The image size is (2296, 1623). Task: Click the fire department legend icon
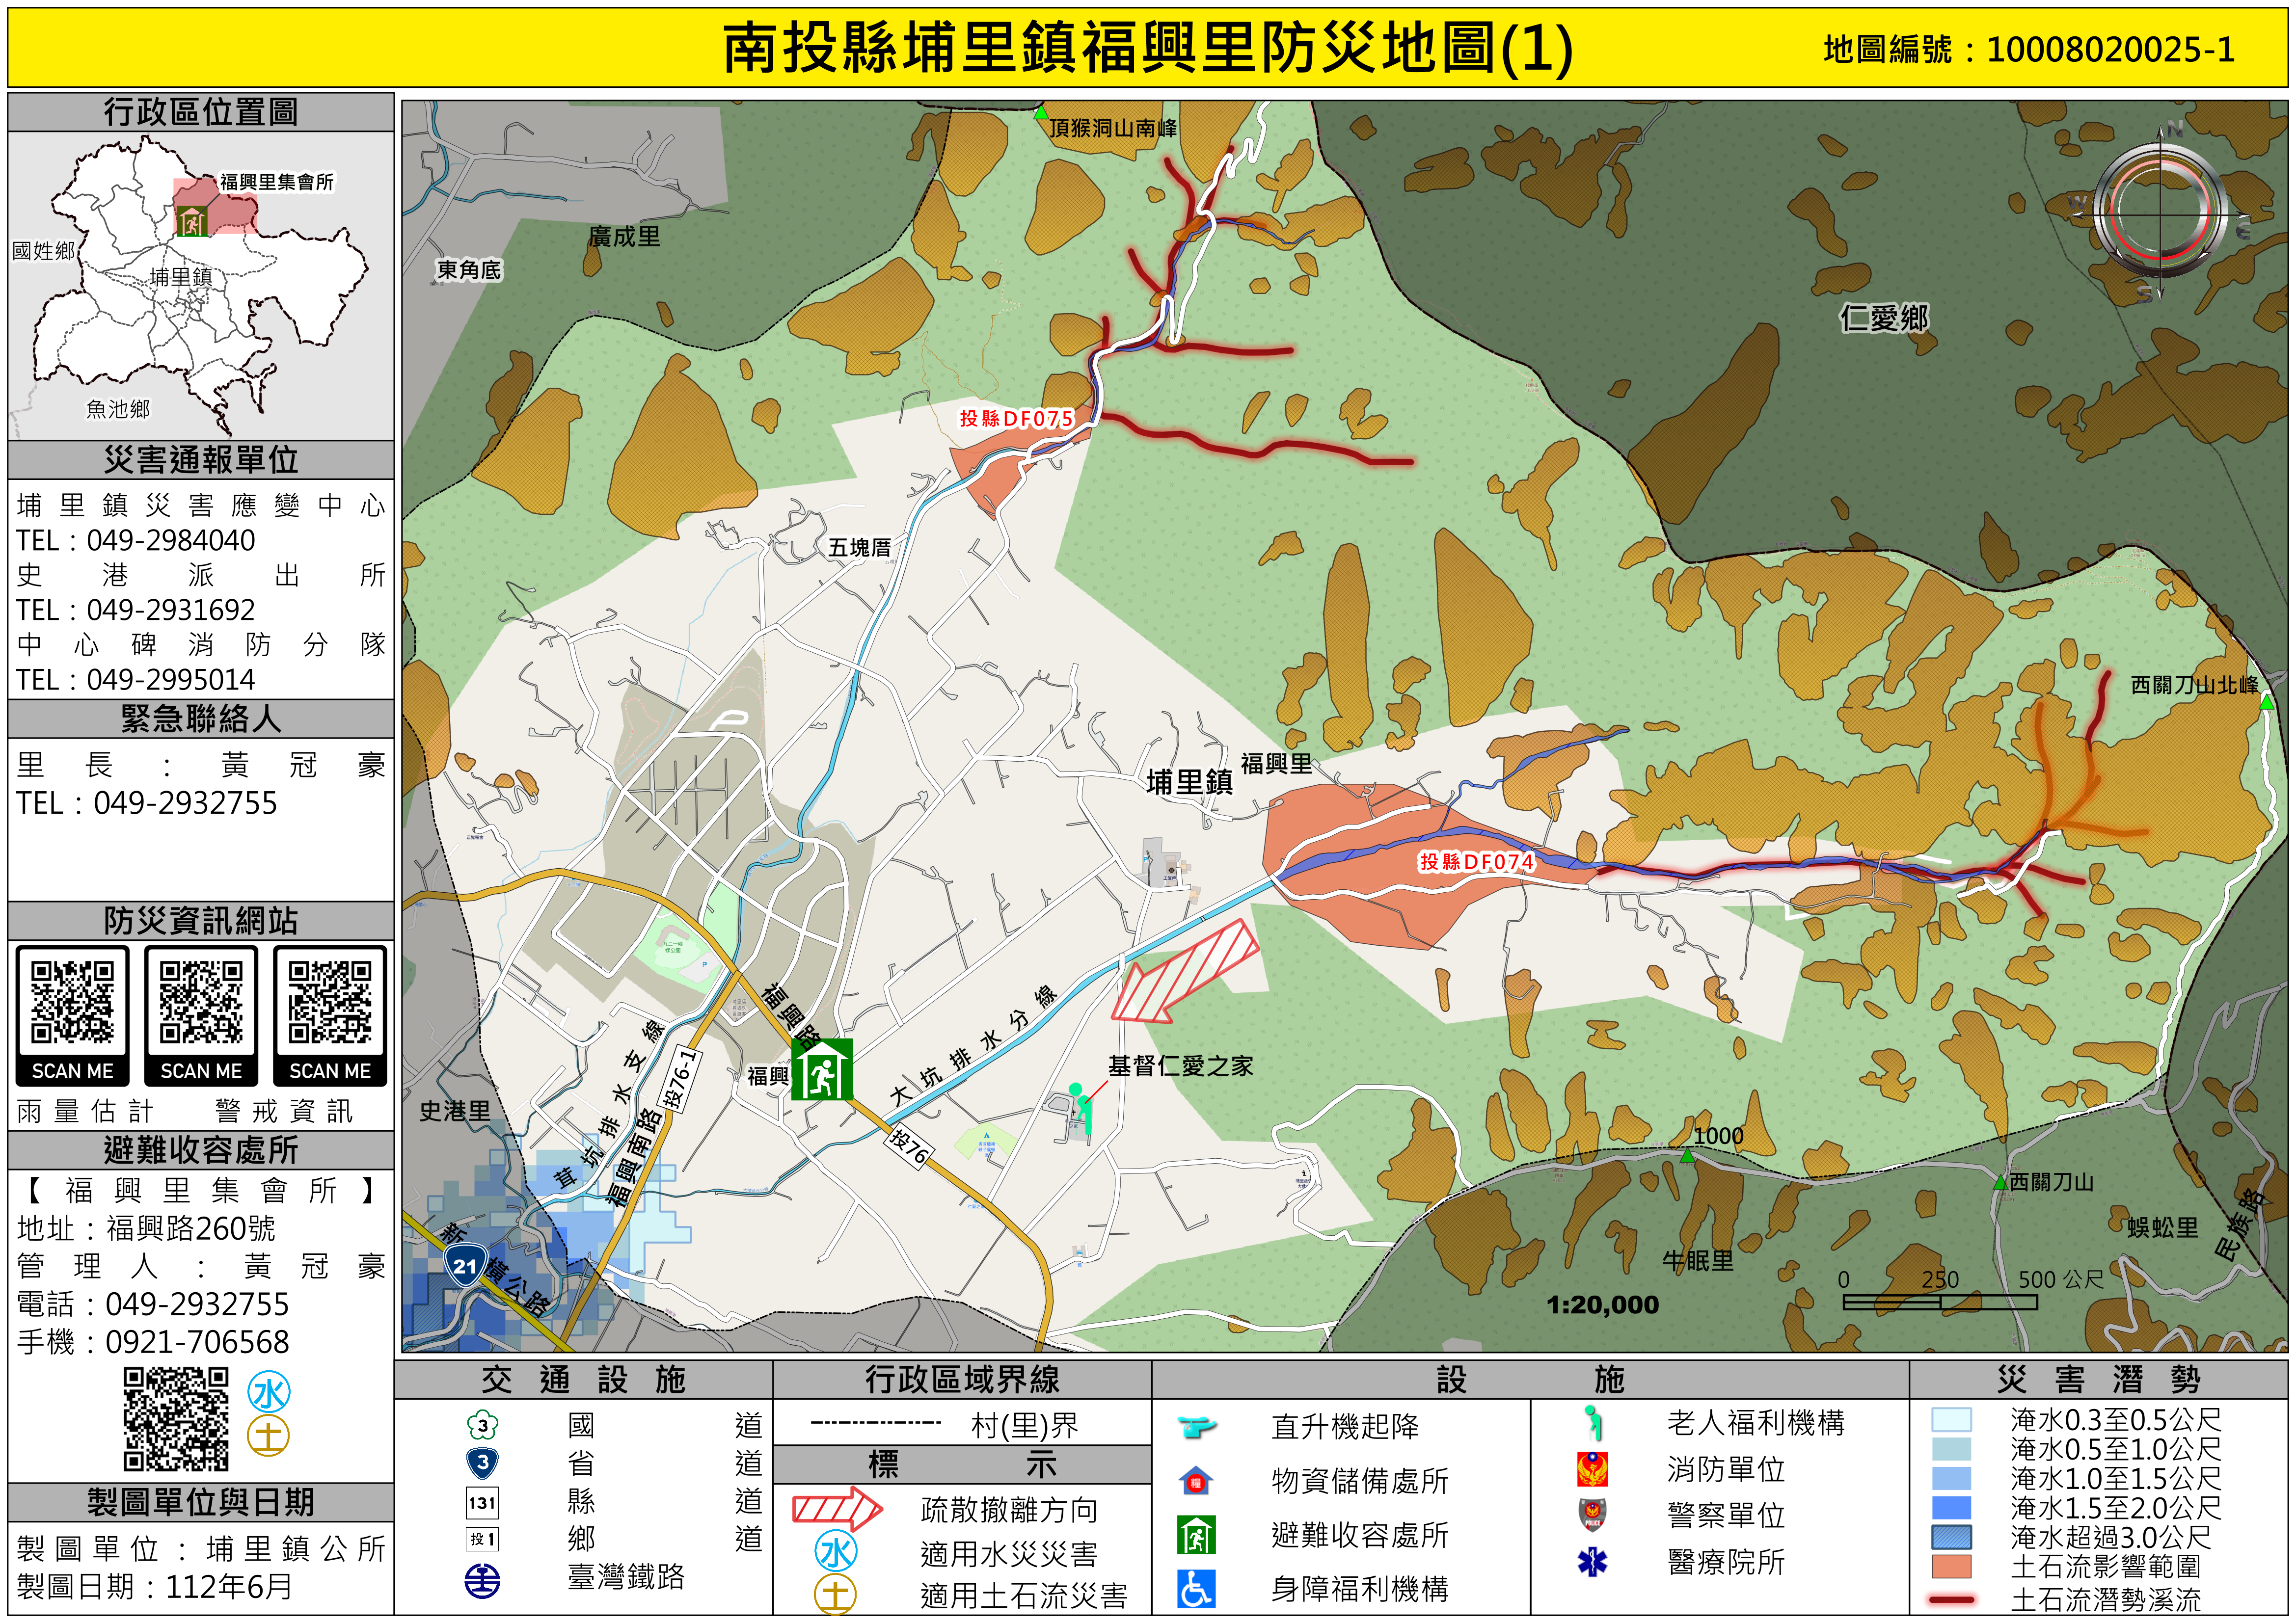1592,1469
